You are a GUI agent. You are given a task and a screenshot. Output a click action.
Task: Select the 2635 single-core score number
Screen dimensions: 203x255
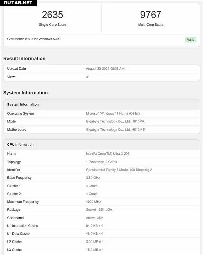[x=52, y=15]
